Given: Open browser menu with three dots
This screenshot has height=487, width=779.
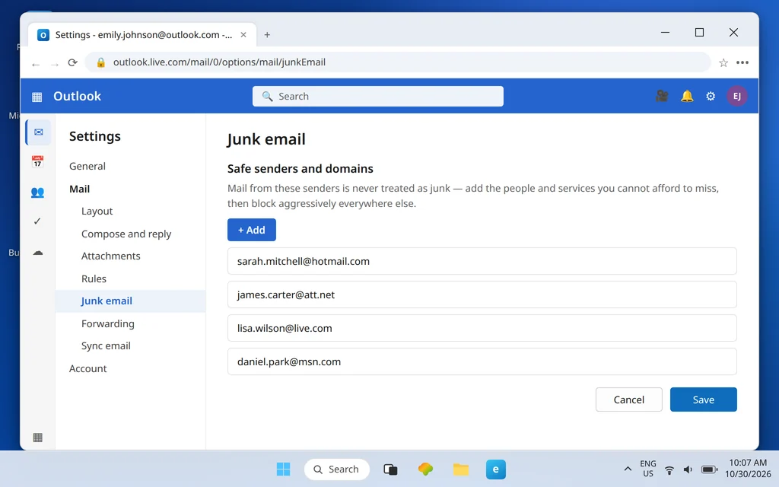Looking at the screenshot, I should tap(742, 62).
